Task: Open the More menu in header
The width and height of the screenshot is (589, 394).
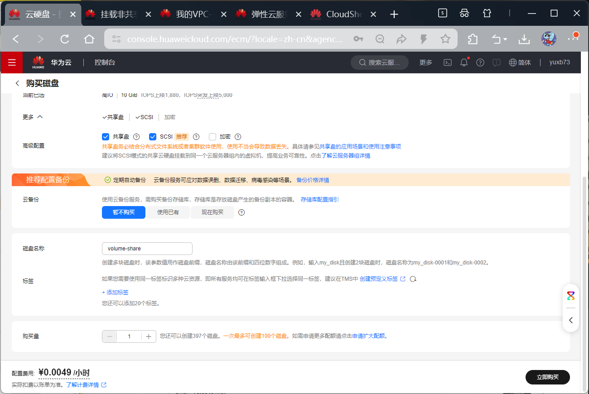Action: (426, 62)
